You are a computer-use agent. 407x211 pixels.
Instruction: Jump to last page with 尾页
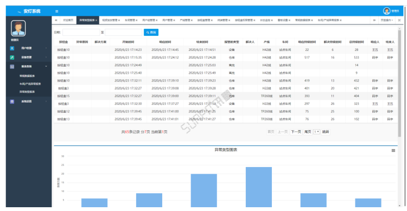(308, 132)
